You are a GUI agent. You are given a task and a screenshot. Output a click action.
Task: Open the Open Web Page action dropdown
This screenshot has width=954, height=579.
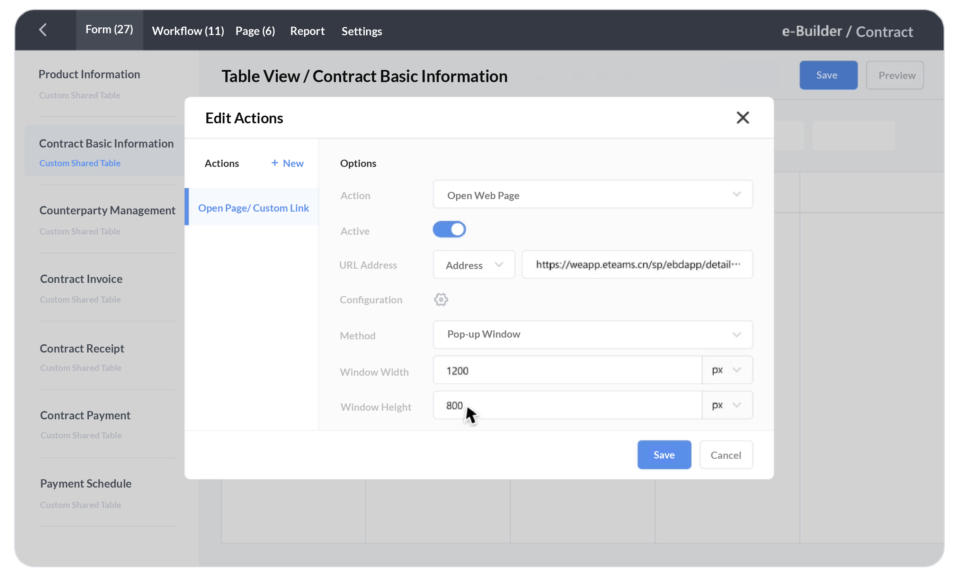pyautogui.click(x=592, y=194)
